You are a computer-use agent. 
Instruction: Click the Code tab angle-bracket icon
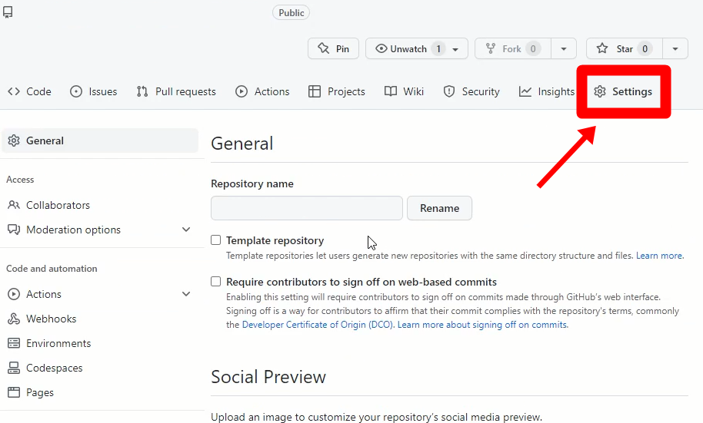point(14,91)
